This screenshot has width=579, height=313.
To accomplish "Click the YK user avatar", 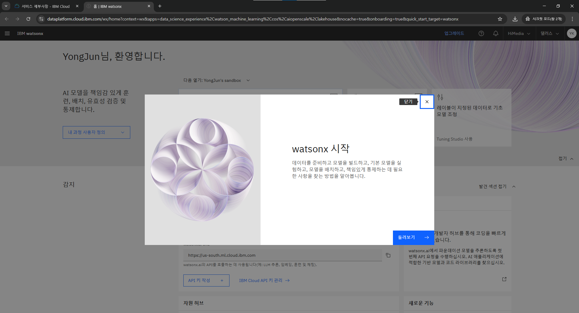I will [571, 33].
